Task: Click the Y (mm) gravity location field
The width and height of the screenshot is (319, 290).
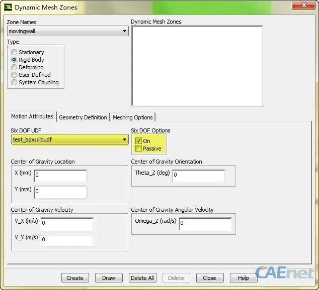Action: (60, 193)
